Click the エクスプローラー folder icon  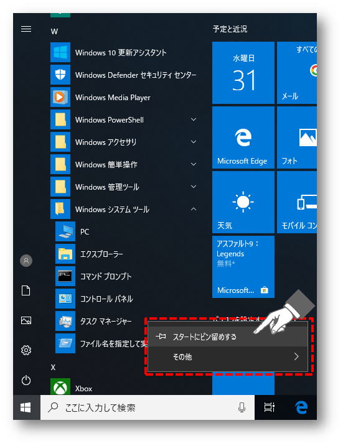tap(65, 254)
